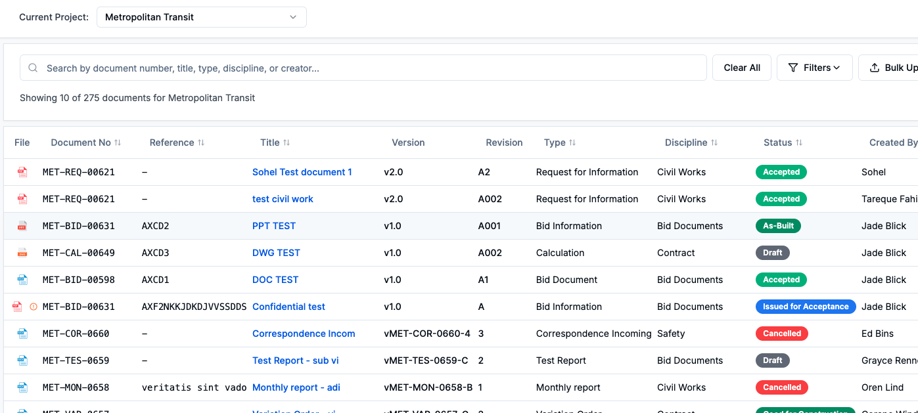Screen dimensions: 918x413
Task: Click the file icon for the MET-TES-0659 row
Action: pyautogui.click(x=22, y=360)
